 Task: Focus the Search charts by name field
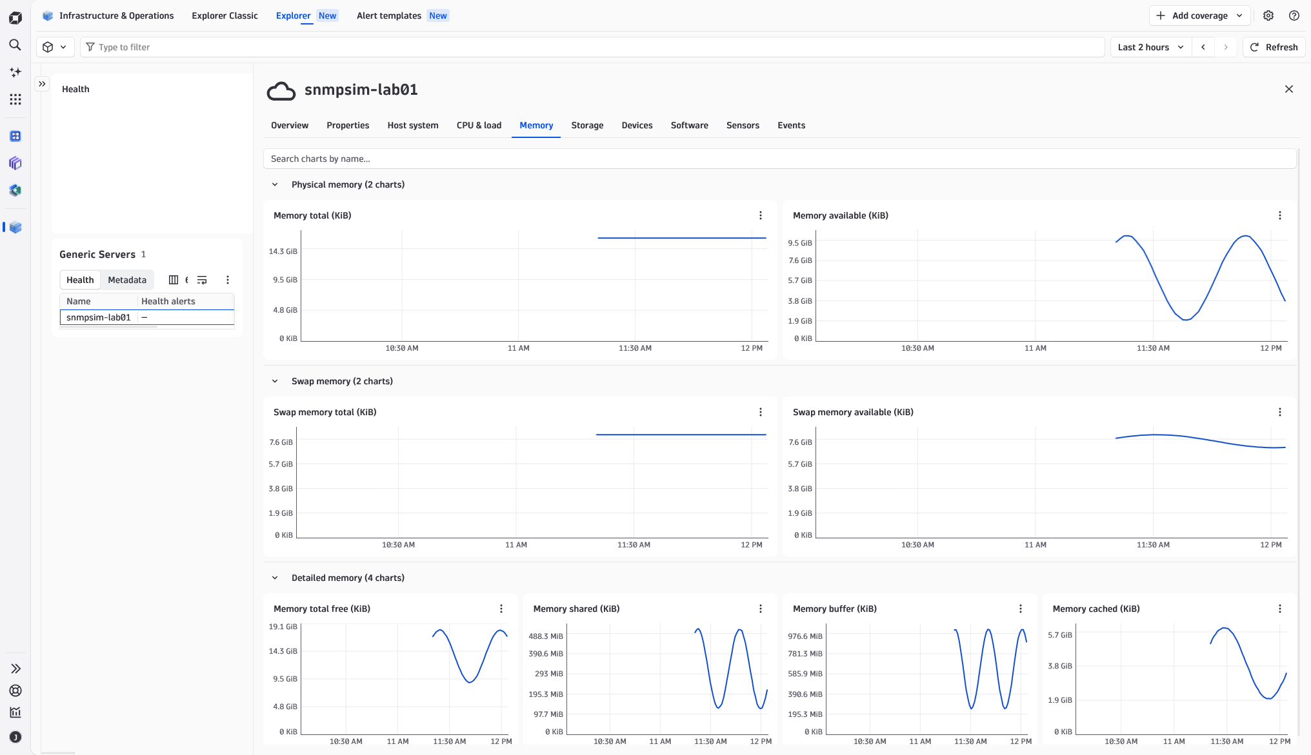779,159
